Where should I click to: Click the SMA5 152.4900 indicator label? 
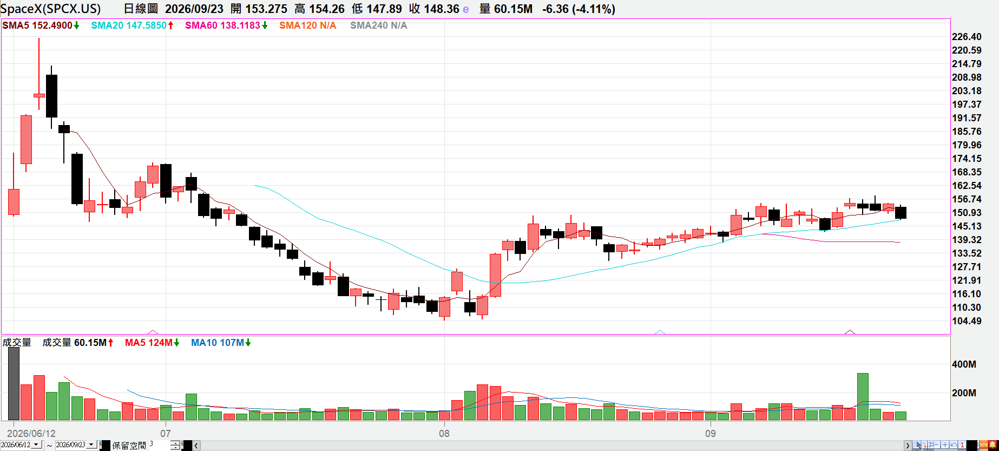click(41, 25)
